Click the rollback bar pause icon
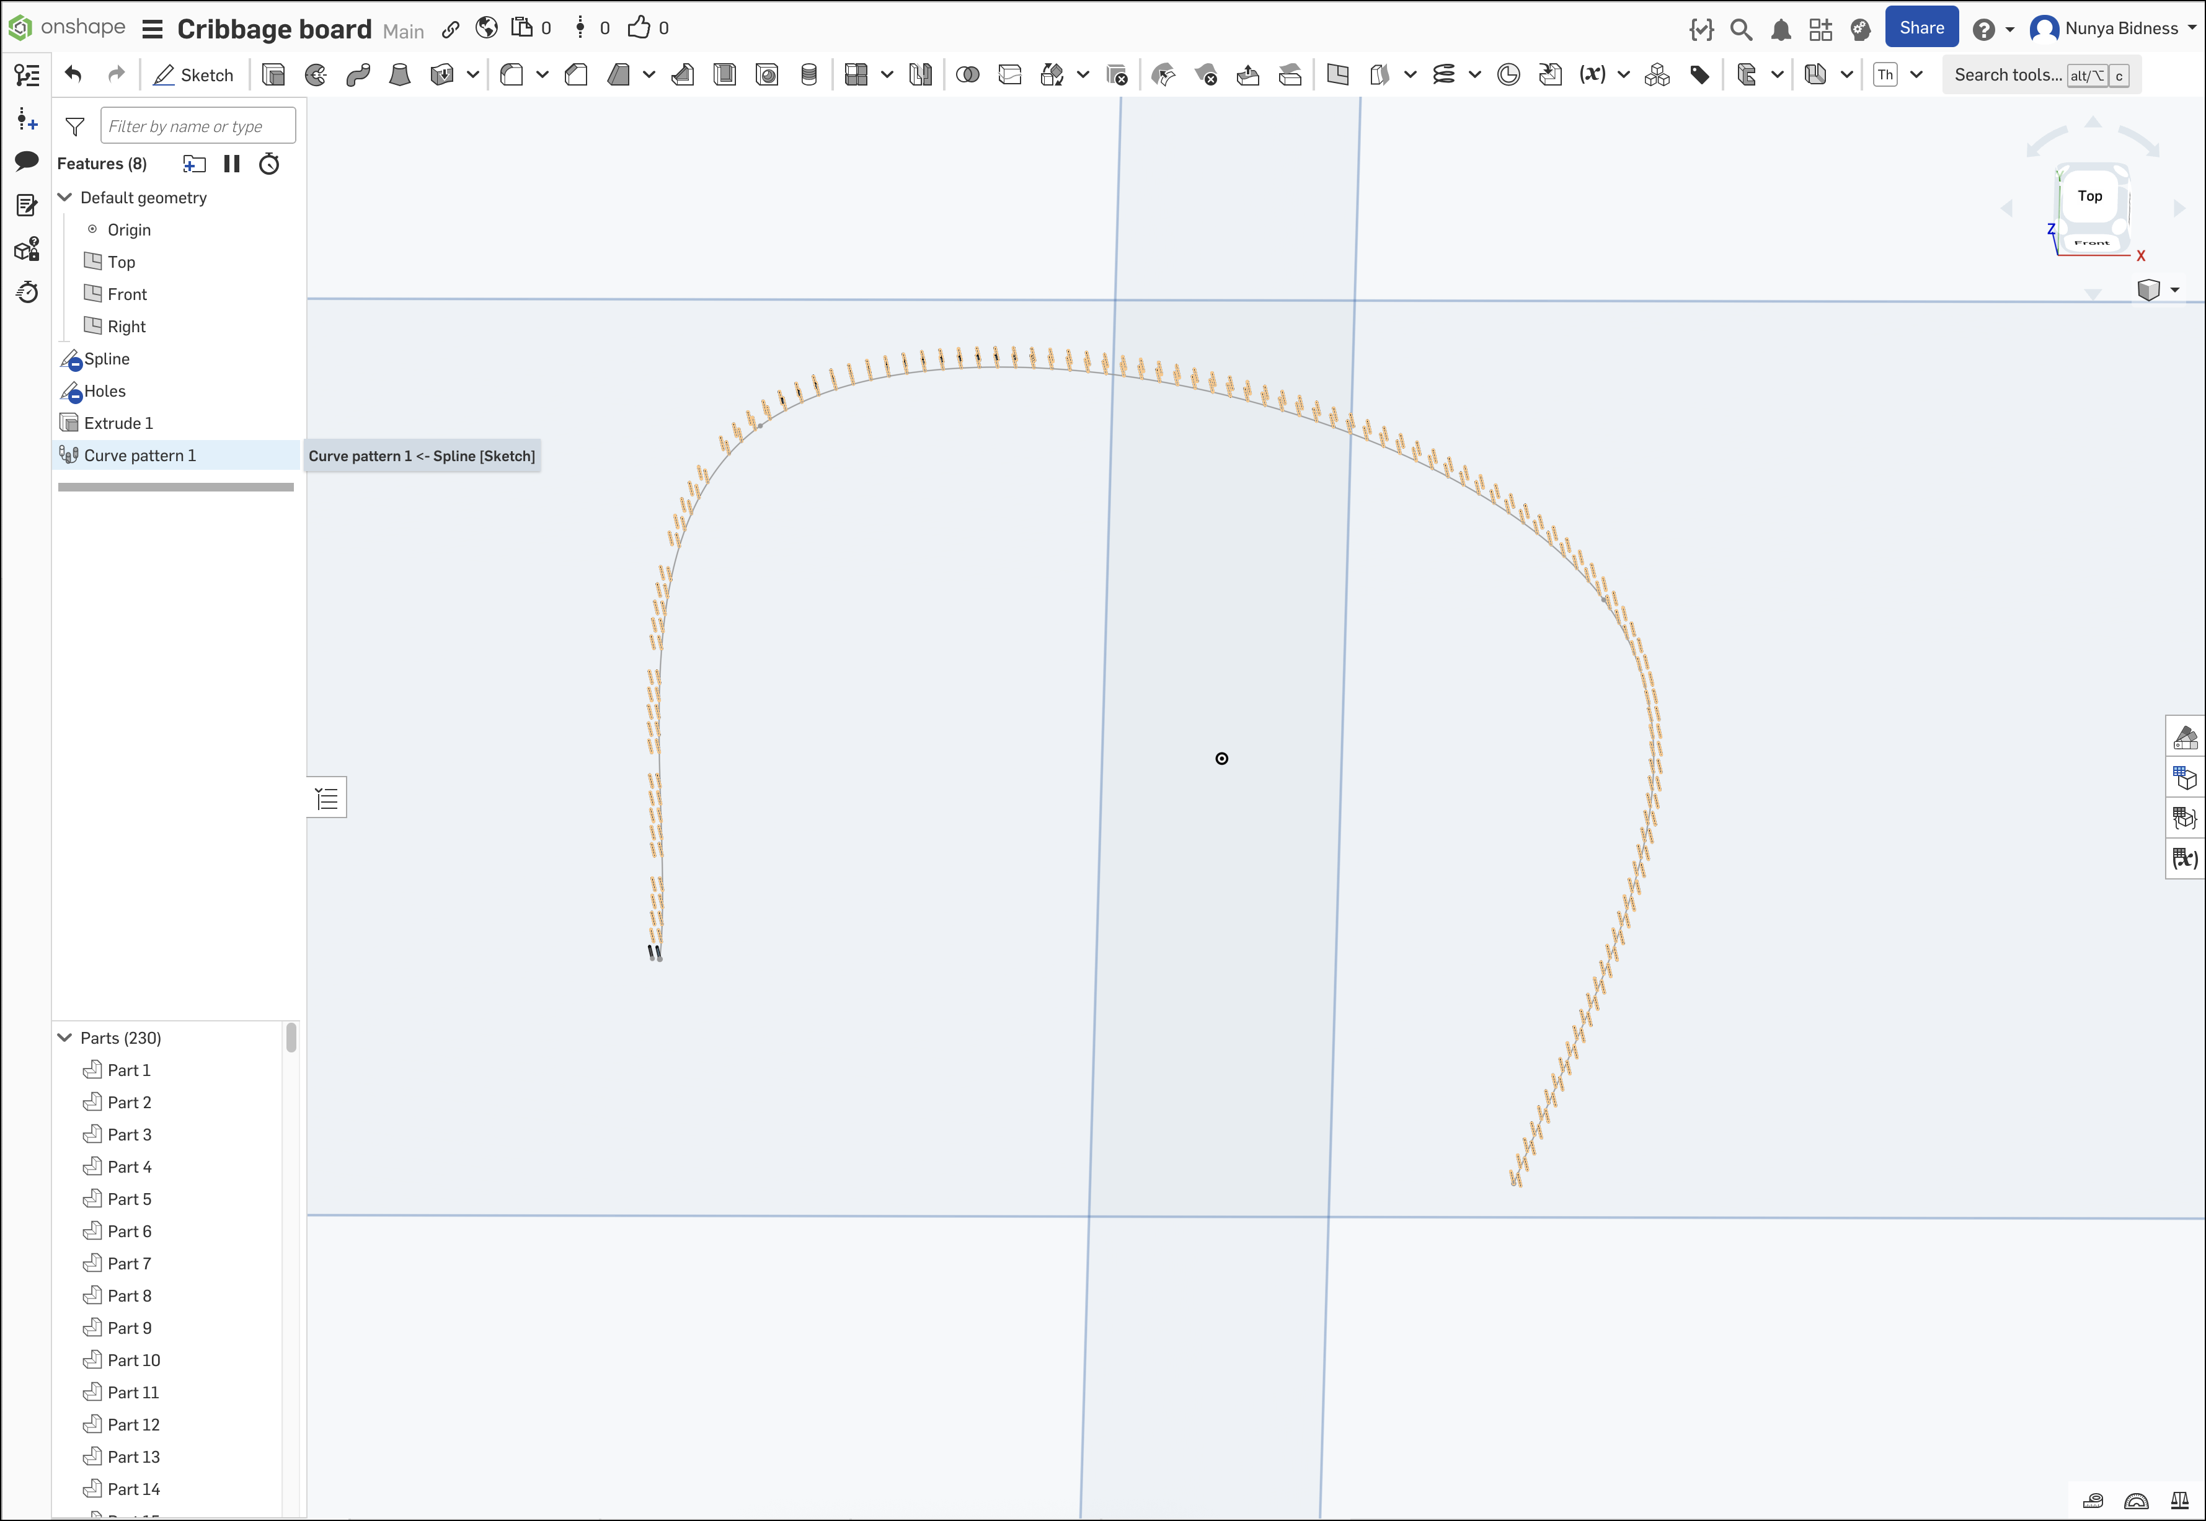The height and width of the screenshot is (1521, 2206). point(232,164)
